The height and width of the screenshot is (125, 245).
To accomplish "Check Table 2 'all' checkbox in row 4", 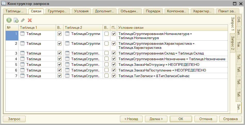I will (107, 59).
